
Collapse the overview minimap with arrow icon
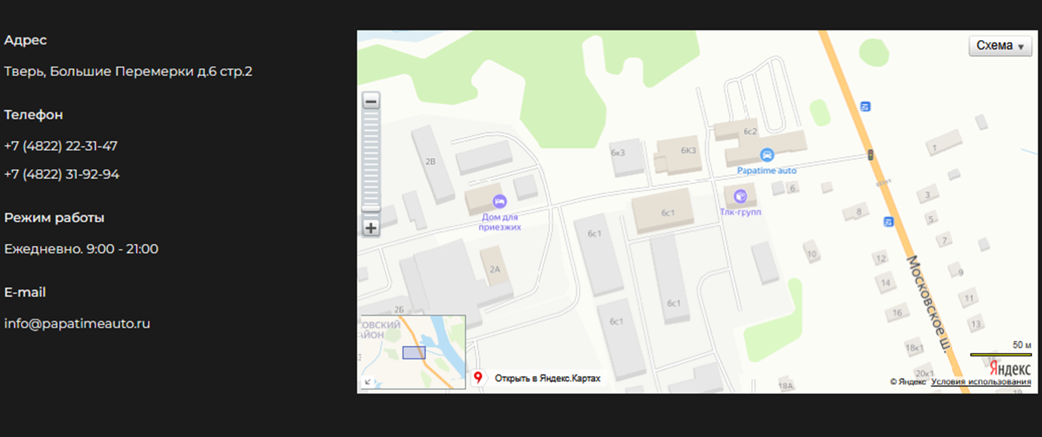(367, 381)
